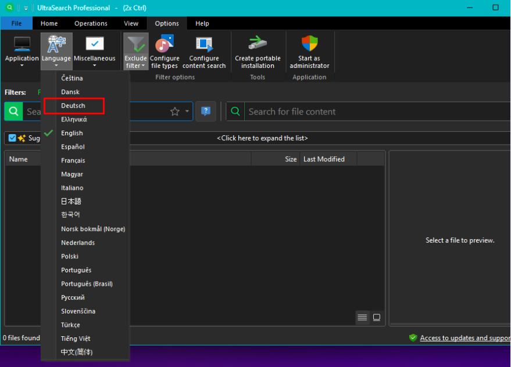511x367 pixels.
Task: Click the blue search help icon
Action: pyautogui.click(x=205, y=111)
